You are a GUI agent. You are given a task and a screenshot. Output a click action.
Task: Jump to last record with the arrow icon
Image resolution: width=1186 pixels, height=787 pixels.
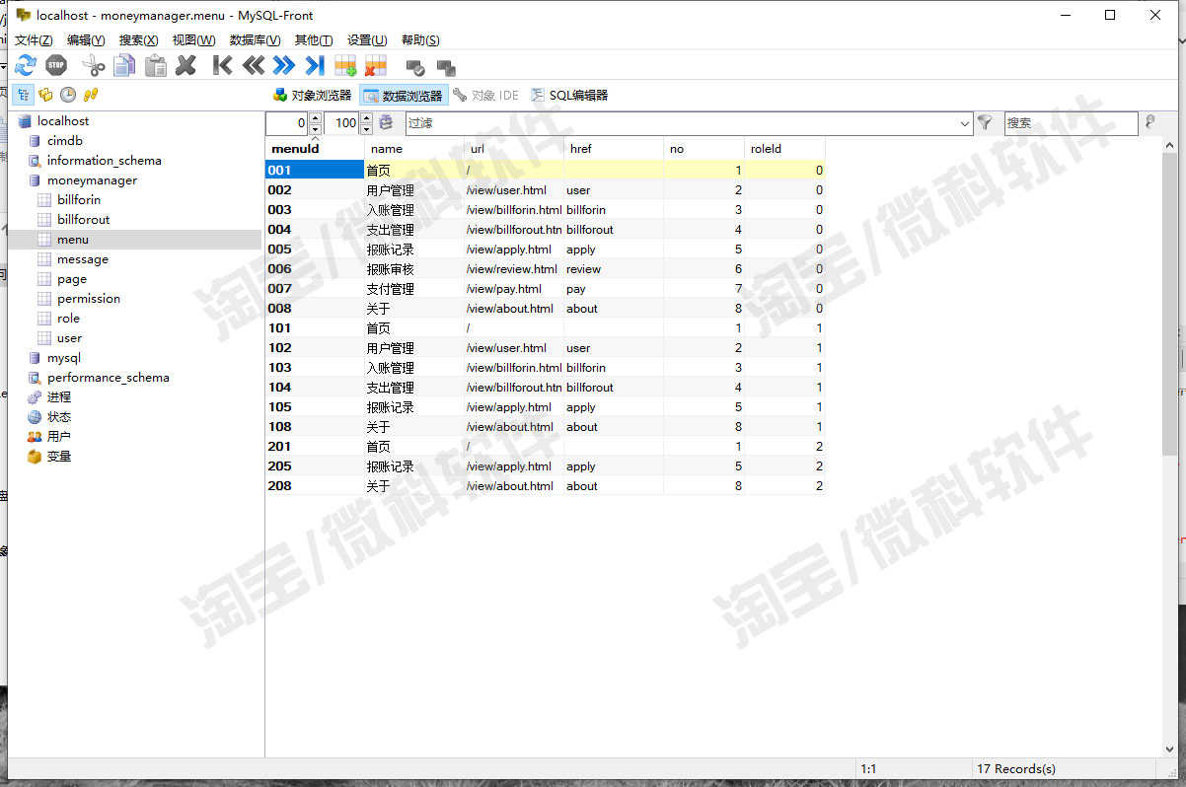point(315,65)
